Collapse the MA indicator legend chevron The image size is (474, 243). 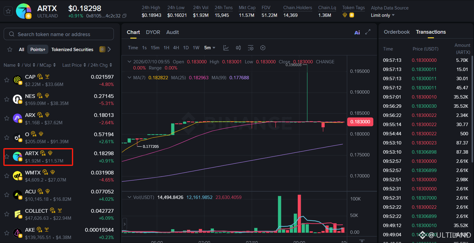pyautogui.click(x=129, y=77)
